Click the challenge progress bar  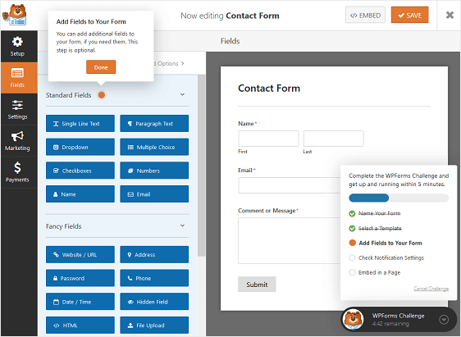coord(399,198)
